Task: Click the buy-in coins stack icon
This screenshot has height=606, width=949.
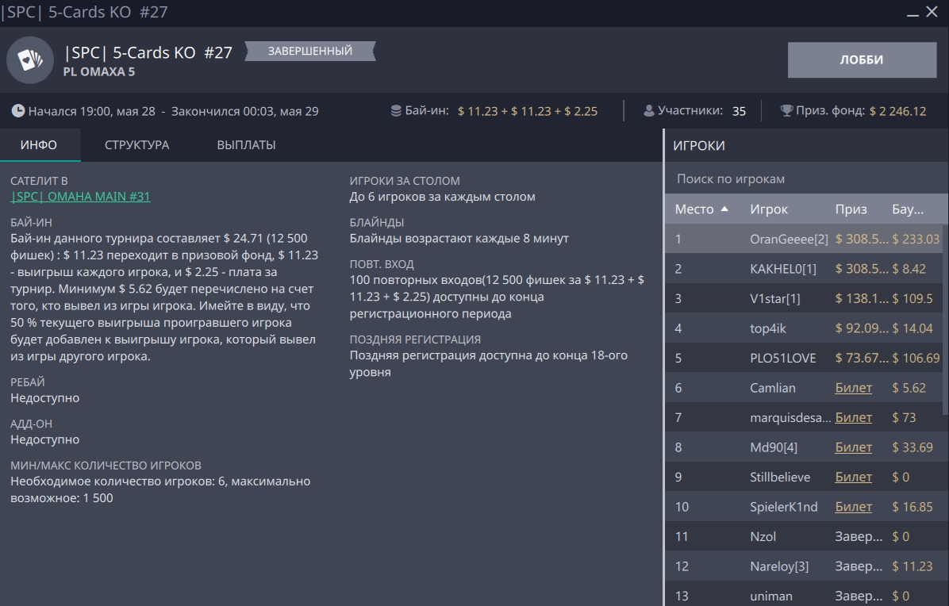Action: tap(396, 111)
